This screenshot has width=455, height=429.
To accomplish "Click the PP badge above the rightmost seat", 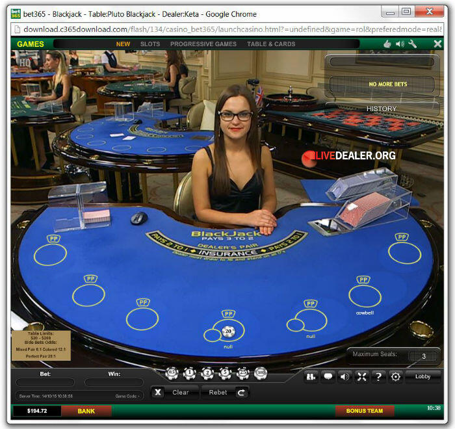I will click(402, 237).
